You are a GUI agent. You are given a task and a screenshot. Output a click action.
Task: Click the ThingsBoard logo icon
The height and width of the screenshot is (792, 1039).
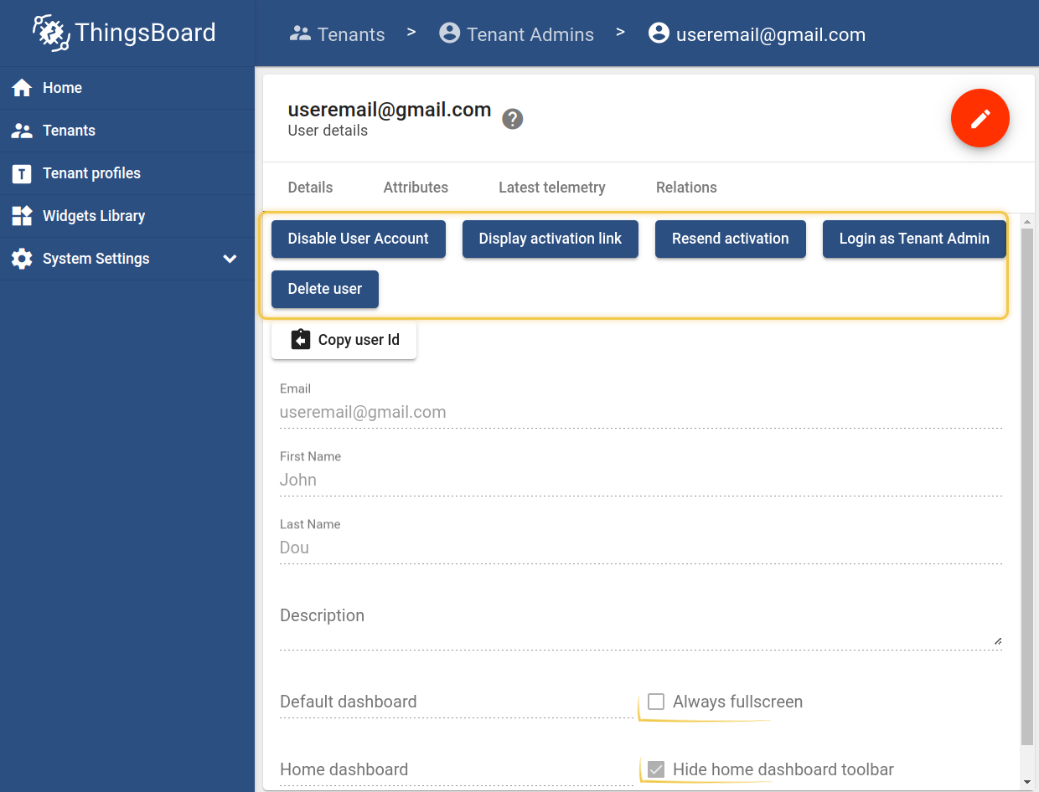coord(50,33)
